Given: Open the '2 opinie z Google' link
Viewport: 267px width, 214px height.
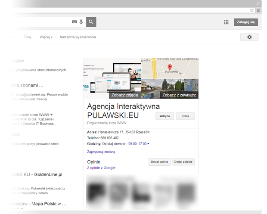Looking at the screenshot, I should (101, 168).
